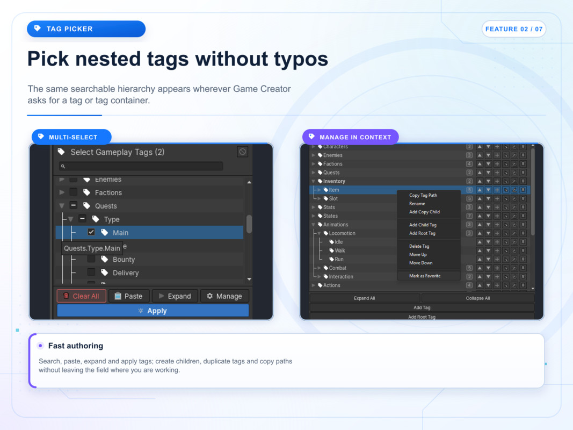Click the trash icon on the Actions row

tap(523, 285)
